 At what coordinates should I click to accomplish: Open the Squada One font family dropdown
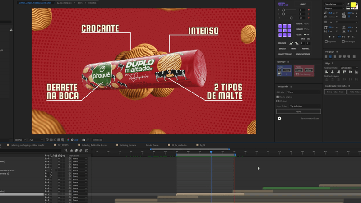tap(334, 4)
